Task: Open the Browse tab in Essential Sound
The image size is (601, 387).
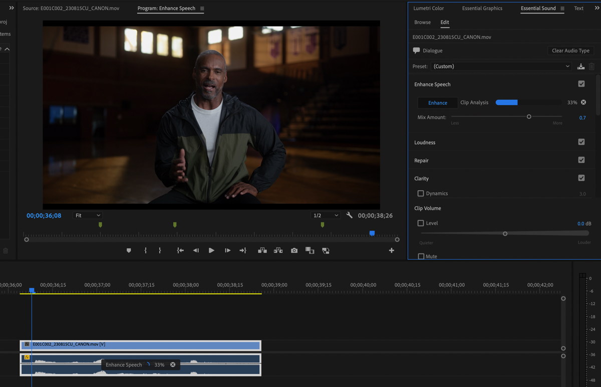Action: pyautogui.click(x=422, y=22)
